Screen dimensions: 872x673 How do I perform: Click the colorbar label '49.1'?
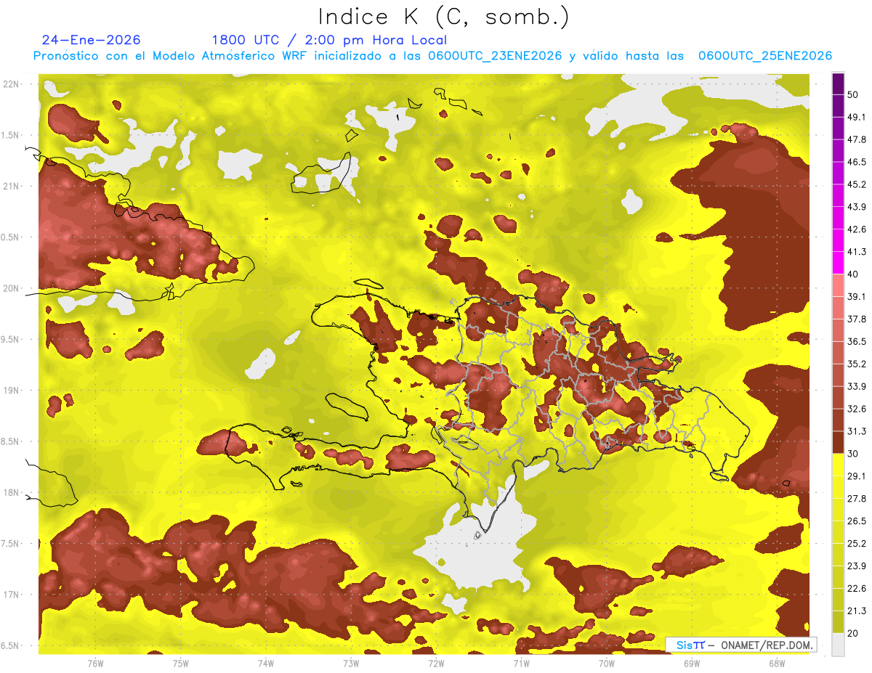857,117
